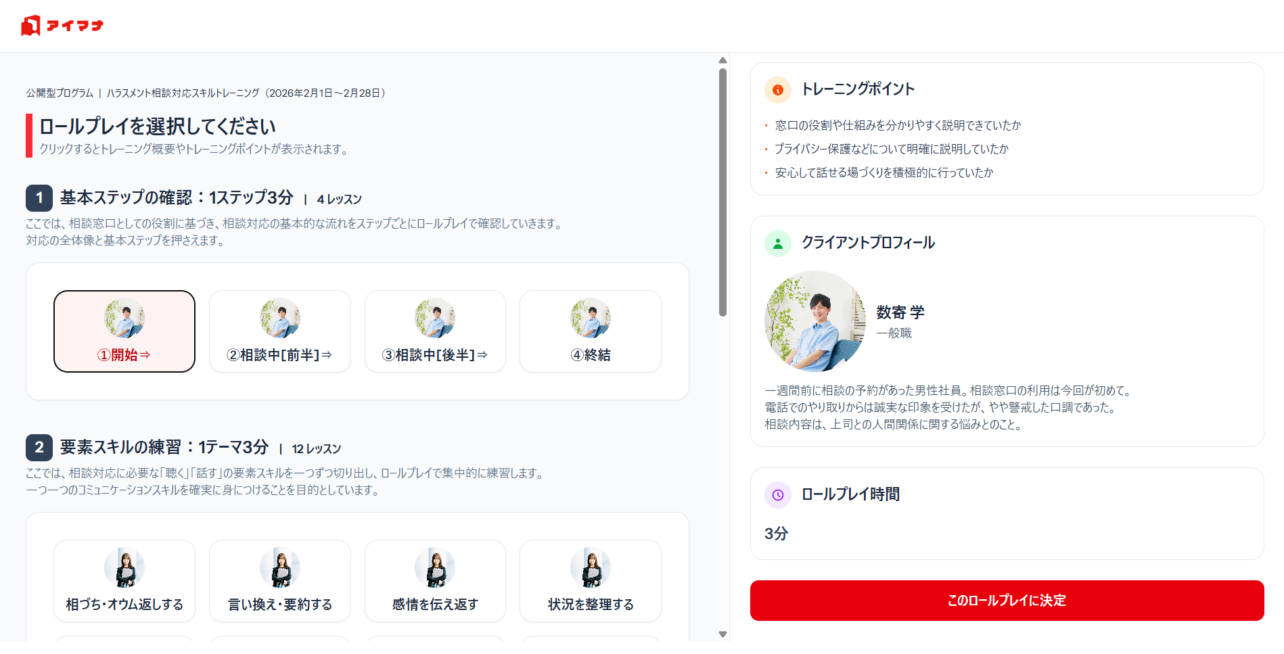Click the client name 数寄 学
This screenshot has width=1284, height=654.
(900, 312)
